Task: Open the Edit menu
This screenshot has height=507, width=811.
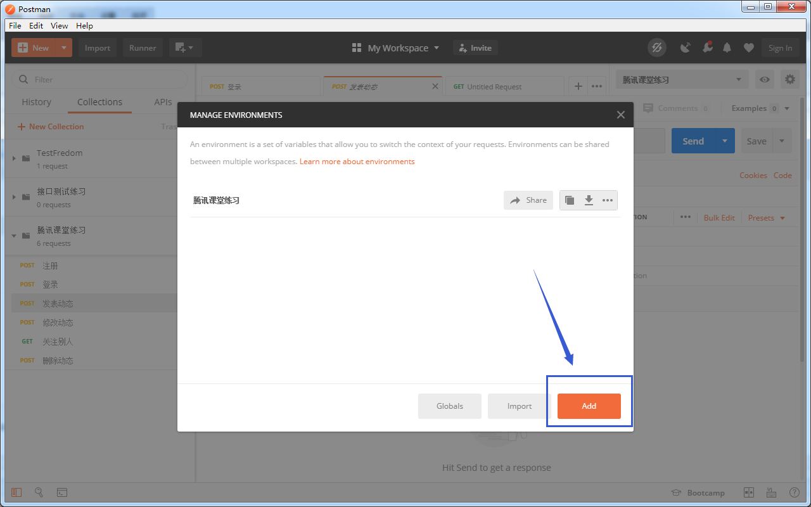Action: pyautogui.click(x=36, y=26)
